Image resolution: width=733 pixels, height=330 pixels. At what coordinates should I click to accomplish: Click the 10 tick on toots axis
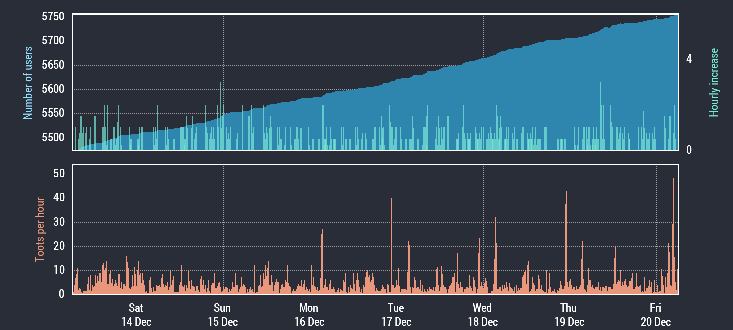(59, 270)
